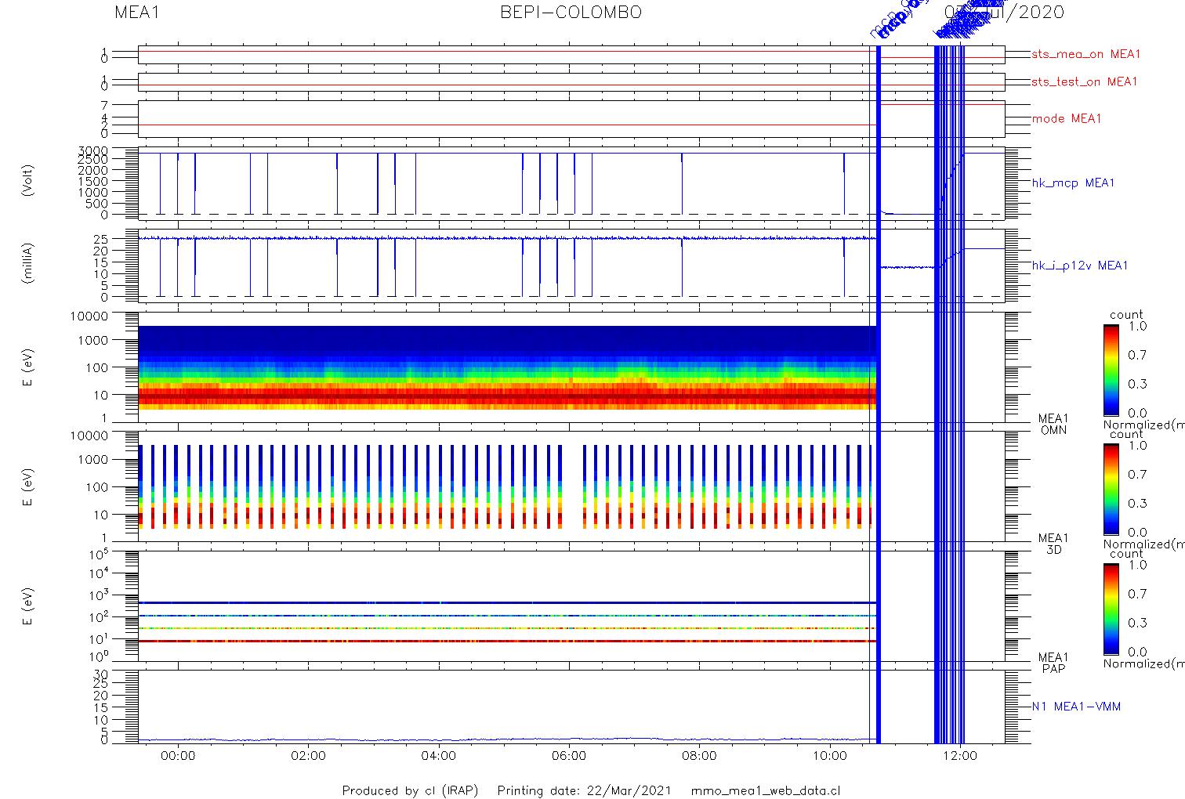This screenshot has width=1185, height=799.
Task: Click the MEA1 3D energy spectrogram panel
Action: click(x=571, y=486)
